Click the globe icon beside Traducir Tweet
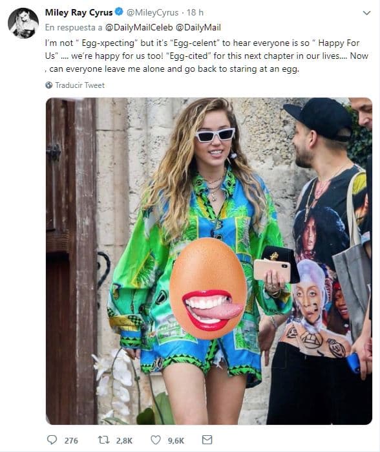The height and width of the screenshot is (452, 380). (x=49, y=85)
